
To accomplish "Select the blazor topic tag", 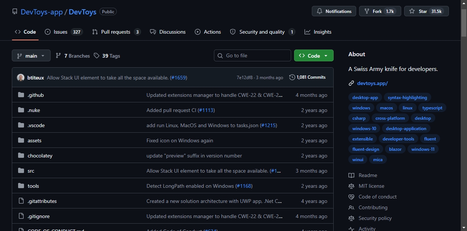I will click(395, 149).
